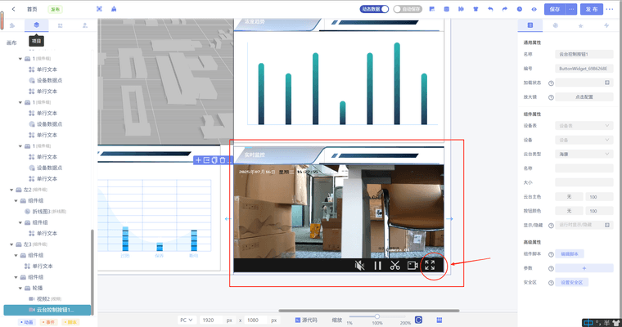The image size is (622, 327).
Task: Preview with the eye icon
Action: pyautogui.click(x=534, y=9)
